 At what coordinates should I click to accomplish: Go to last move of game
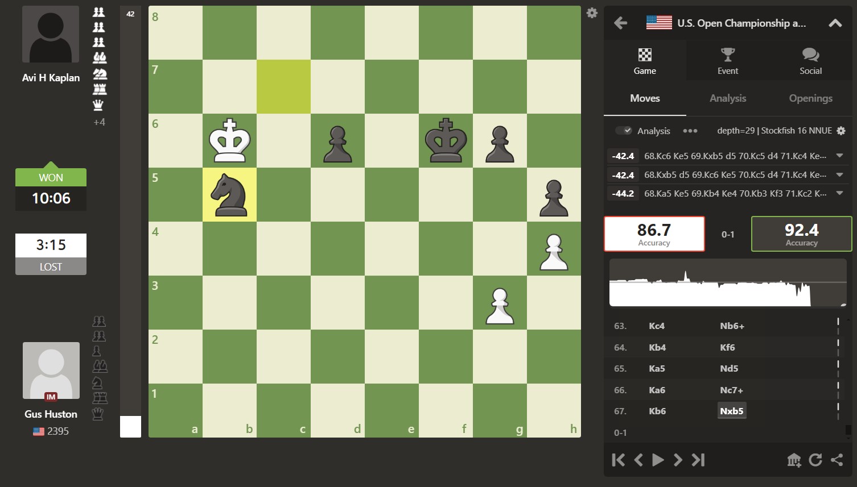tap(698, 460)
